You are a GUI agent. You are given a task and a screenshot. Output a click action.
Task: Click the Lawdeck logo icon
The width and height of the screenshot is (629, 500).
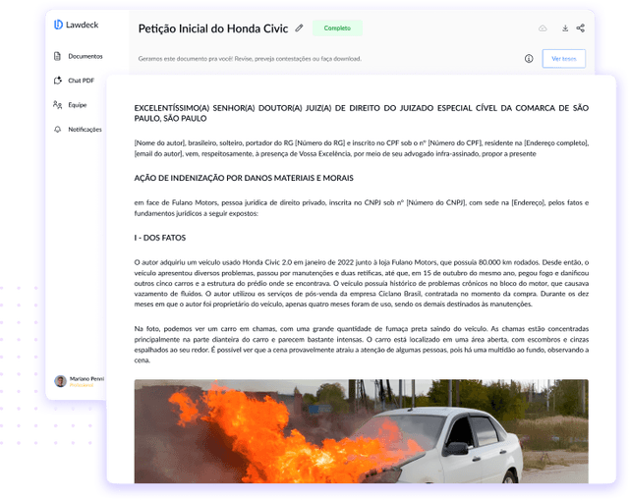point(58,25)
